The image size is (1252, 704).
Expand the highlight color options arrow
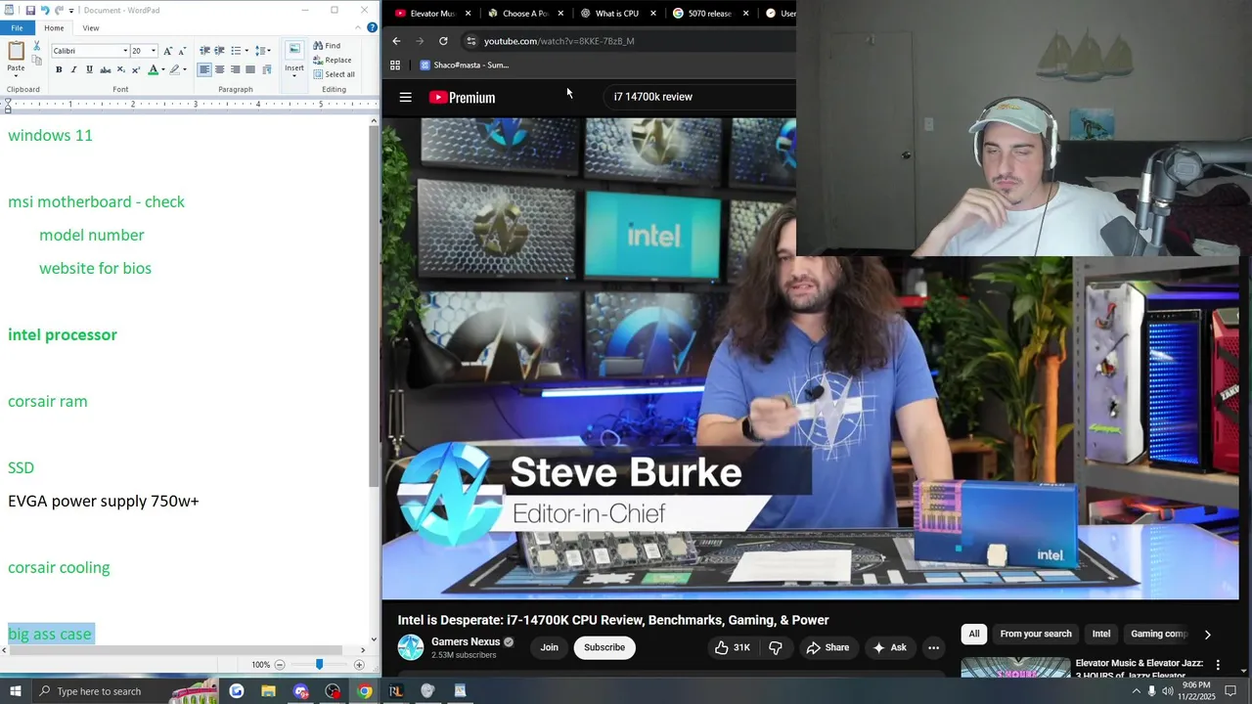(x=184, y=69)
